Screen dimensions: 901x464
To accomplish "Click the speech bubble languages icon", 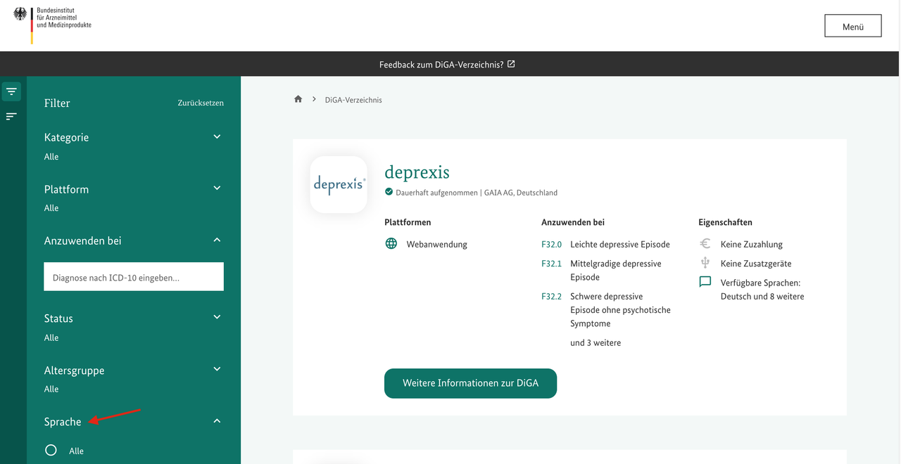I will point(705,282).
